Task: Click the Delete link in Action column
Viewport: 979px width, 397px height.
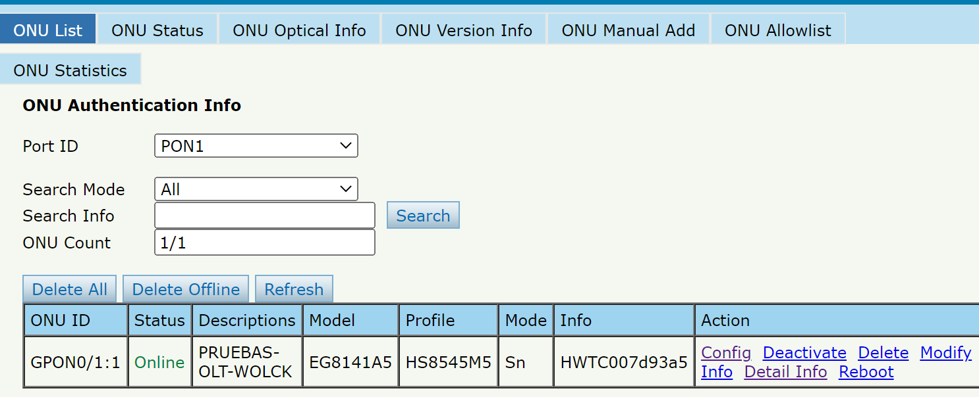Action: point(883,353)
